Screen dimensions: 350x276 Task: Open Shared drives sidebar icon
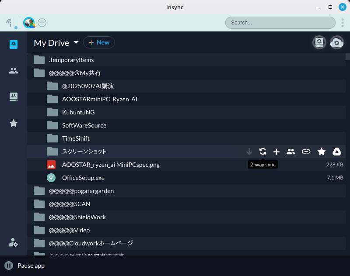[14, 97]
